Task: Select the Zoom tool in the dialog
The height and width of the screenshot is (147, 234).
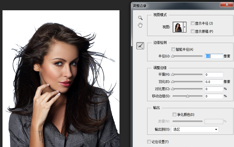Action: [141, 18]
